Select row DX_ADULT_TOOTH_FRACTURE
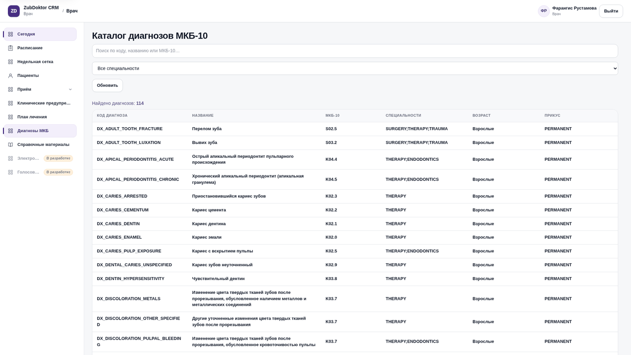The width and height of the screenshot is (631, 355). click(355, 129)
